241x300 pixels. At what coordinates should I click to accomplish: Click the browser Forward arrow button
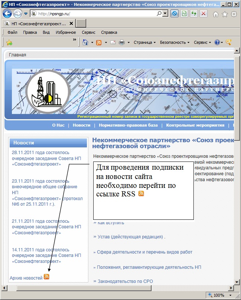click(18, 14)
